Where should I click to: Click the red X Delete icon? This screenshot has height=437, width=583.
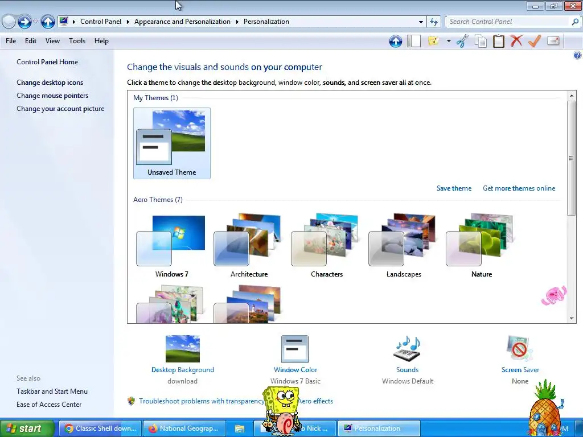516,41
